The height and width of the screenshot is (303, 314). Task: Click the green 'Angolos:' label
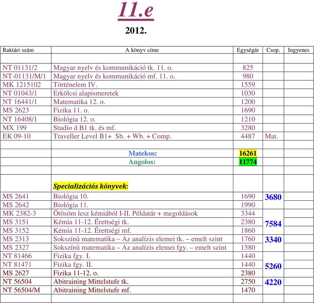pos(142,162)
